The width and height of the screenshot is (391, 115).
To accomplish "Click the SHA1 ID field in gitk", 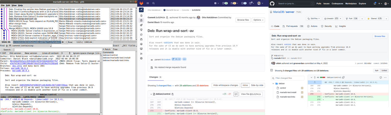I will [37, 42].
